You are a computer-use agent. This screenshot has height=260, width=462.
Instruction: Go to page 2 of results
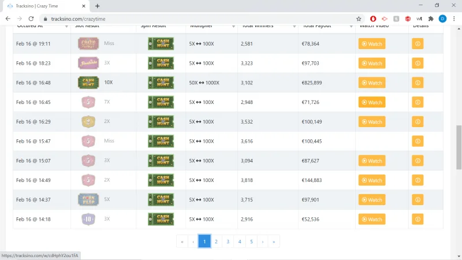(x=216, y=242)
